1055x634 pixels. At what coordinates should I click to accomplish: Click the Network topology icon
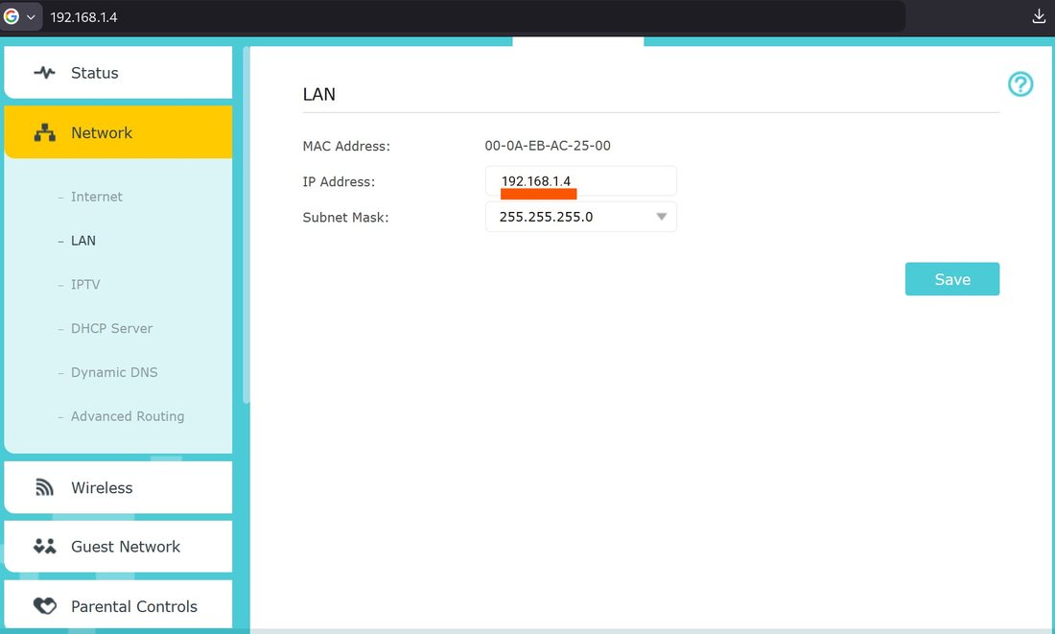coord(44,132)
